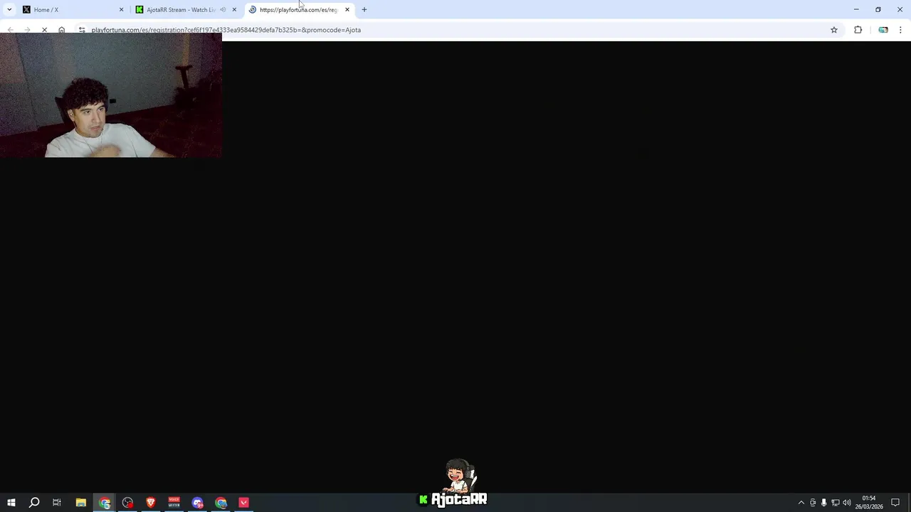Open the Voicemeeter taskbar app
The height and width of the screenshot is (512, 911).
174,503
